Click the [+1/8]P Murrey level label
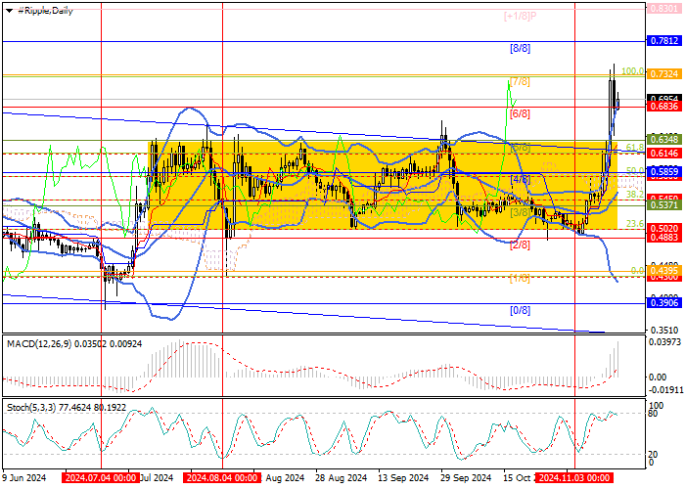 pos(520,17)
